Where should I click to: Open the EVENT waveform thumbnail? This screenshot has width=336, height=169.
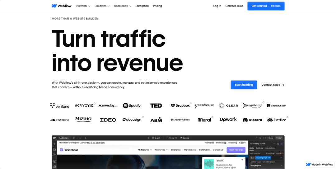click(209, 164)
